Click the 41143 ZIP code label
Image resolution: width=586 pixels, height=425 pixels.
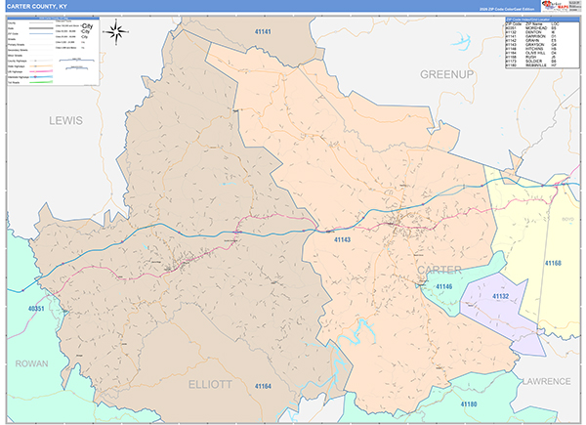(x=344, y=238)
